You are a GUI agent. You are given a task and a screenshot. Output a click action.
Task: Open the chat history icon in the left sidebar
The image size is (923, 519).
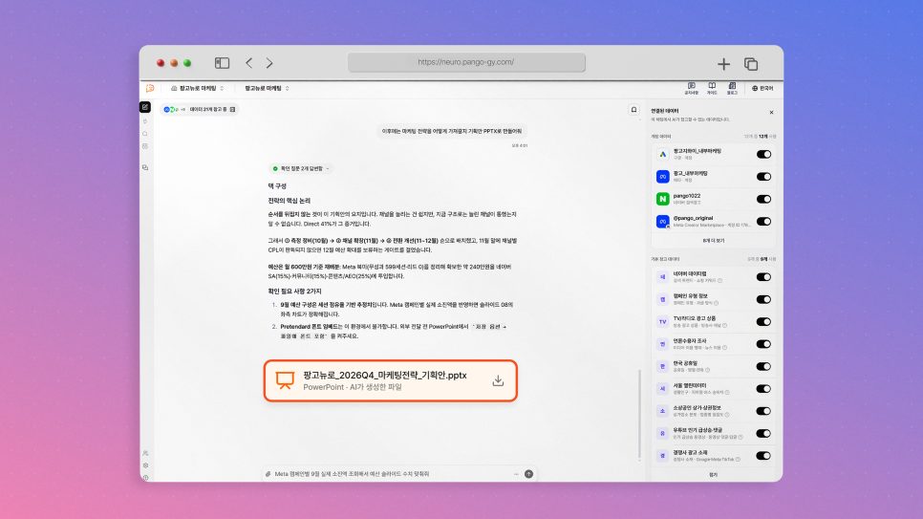click(x=145, y=167)
